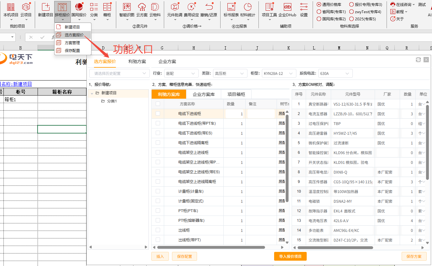The width and height of the screenshot is (432, 266).
Task: Click the 导入报价项目 button
Action: click(290, 256)
